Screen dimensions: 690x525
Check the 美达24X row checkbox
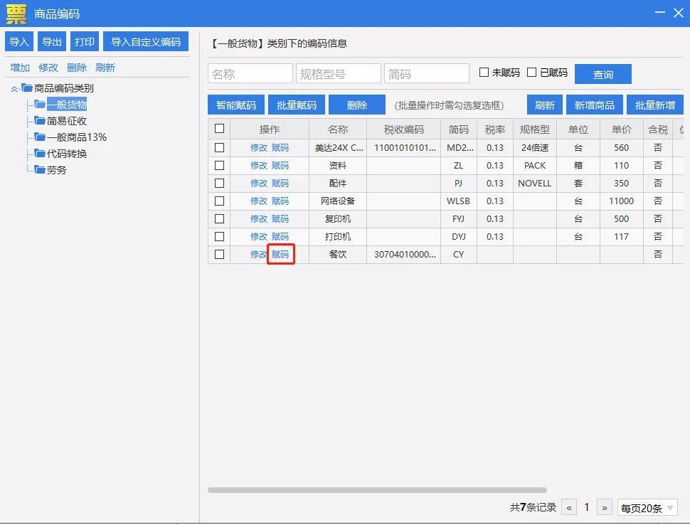point(219,147)
